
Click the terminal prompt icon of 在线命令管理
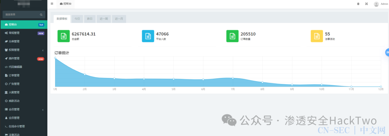pyautogui.click(x=6, y=126)
